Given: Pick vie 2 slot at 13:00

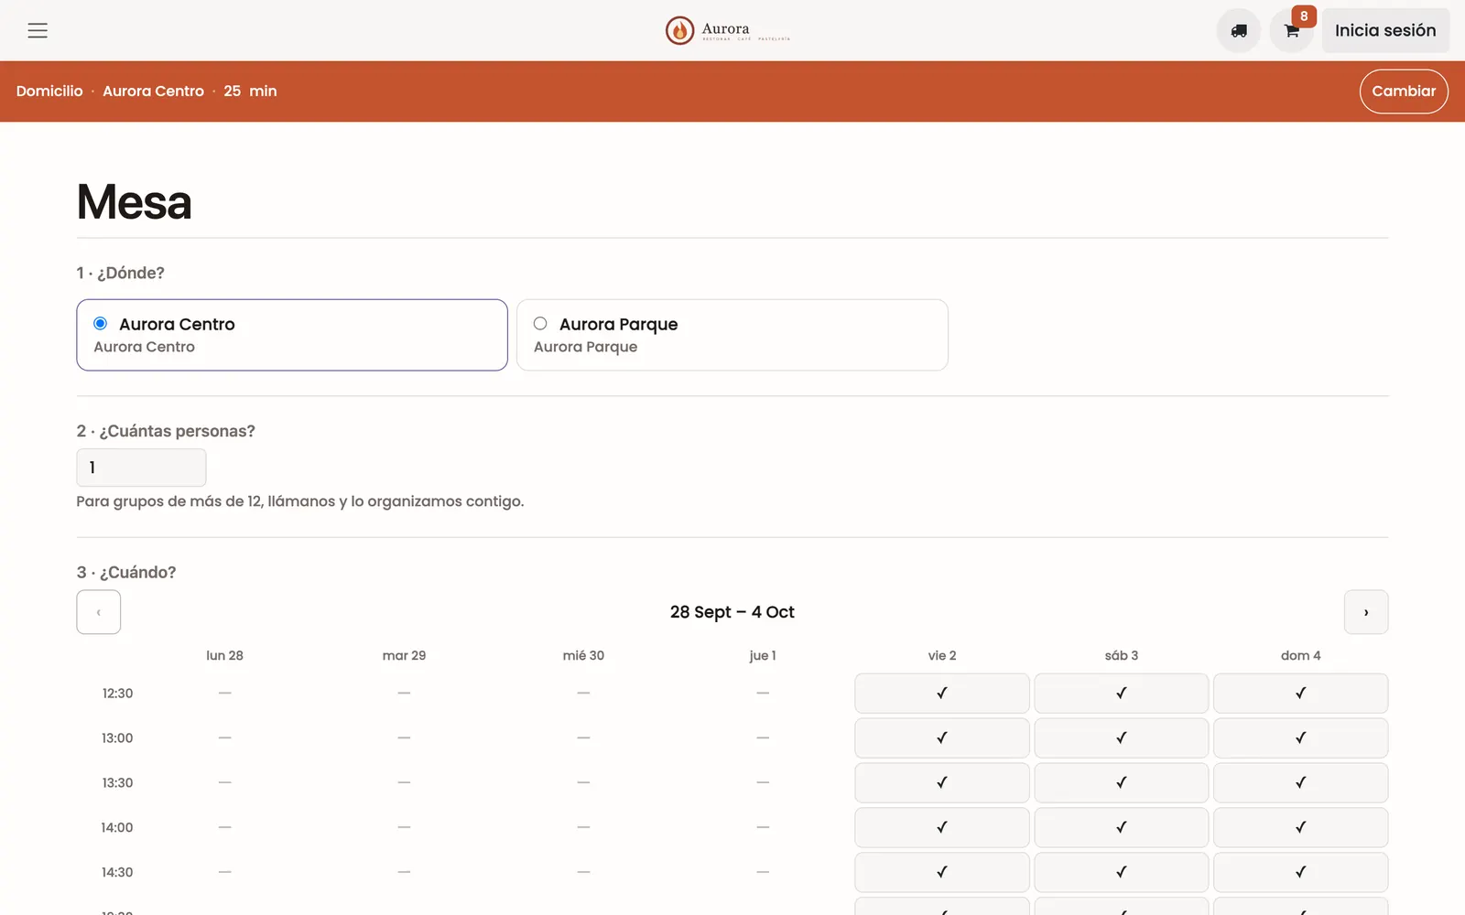Looking at the screenshot, I should point(942,738).
